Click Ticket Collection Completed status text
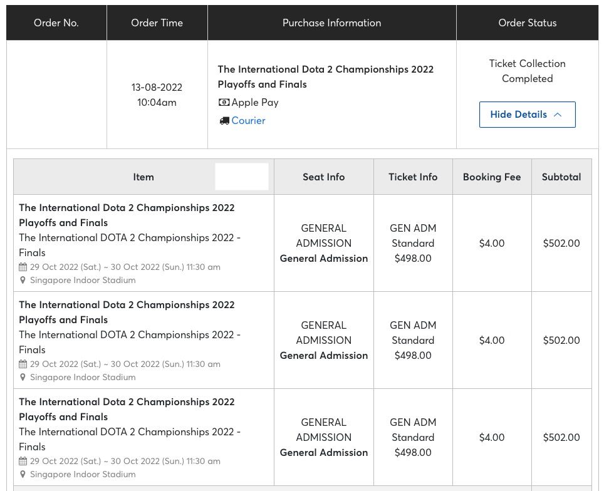The image size is (604, 491). [528, 71]
